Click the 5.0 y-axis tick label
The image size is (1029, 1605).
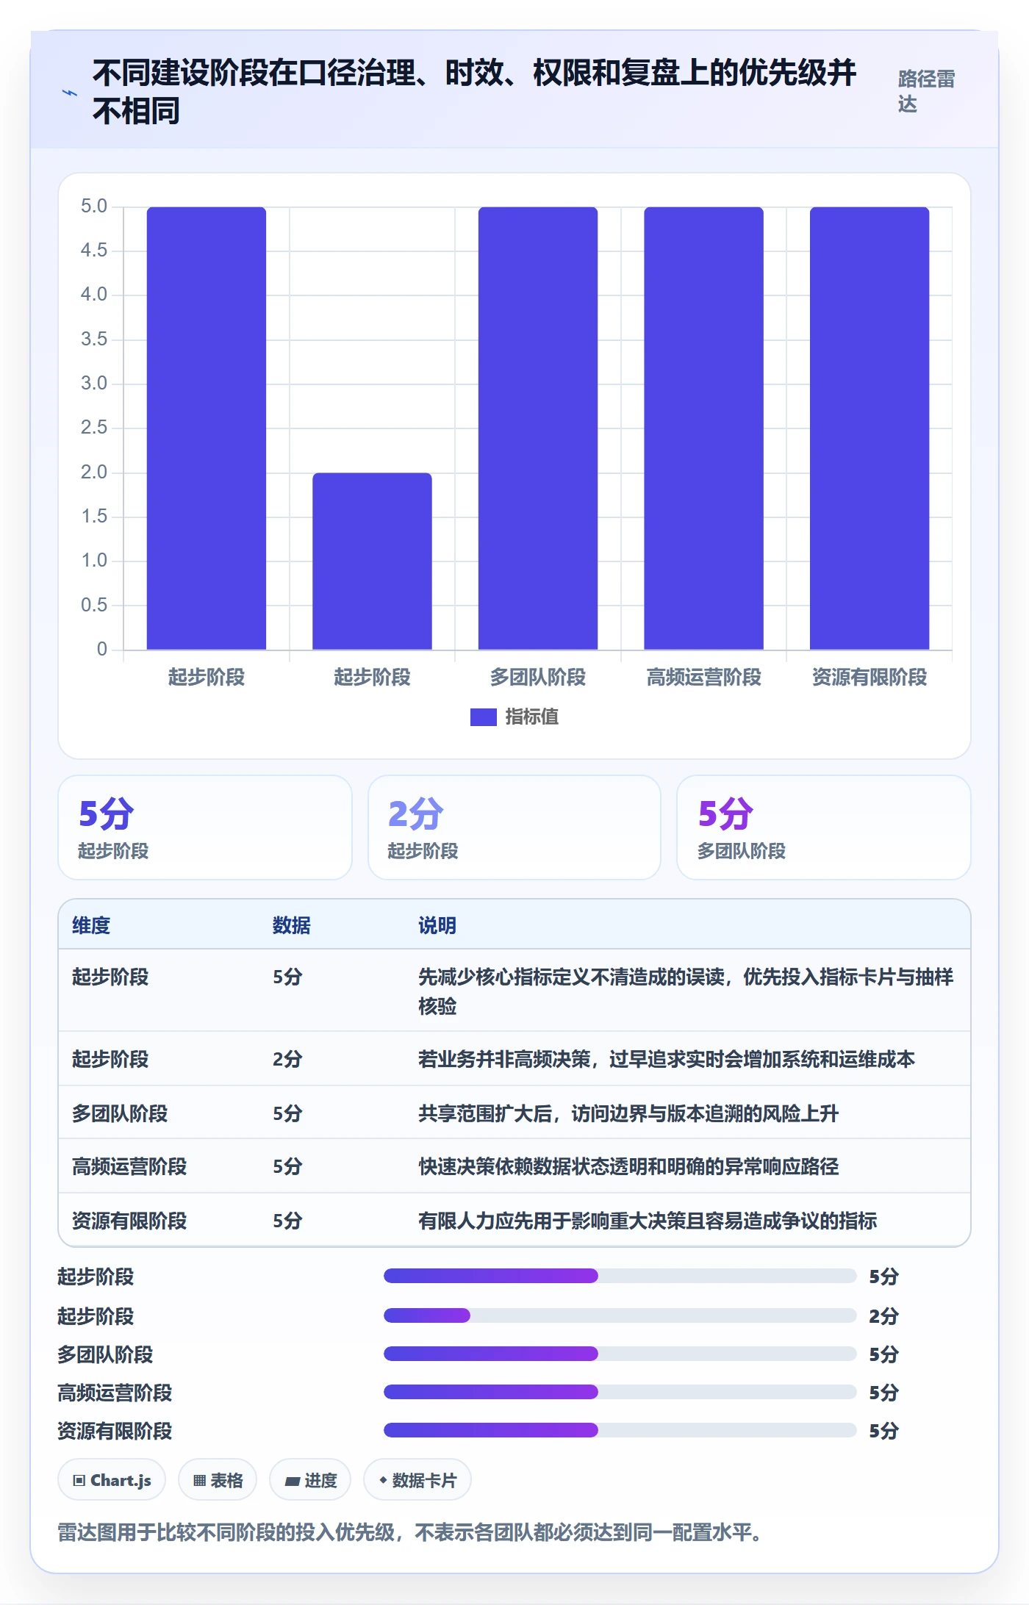pos(94,207)
